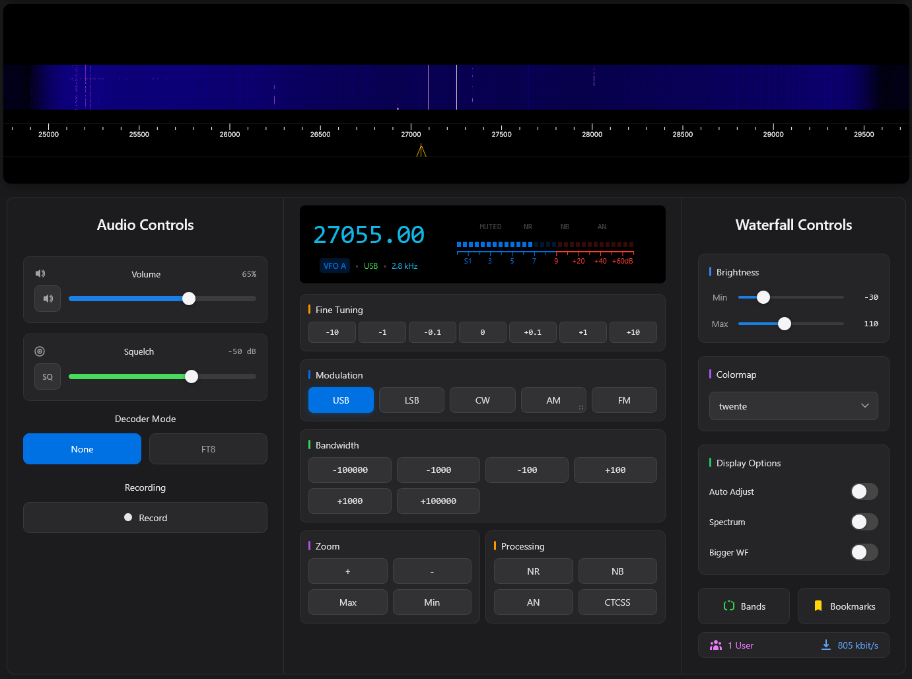Screen dimensions: 912x679
Task: Click the users icon in status bar
Action: click(x=716, y=645)
